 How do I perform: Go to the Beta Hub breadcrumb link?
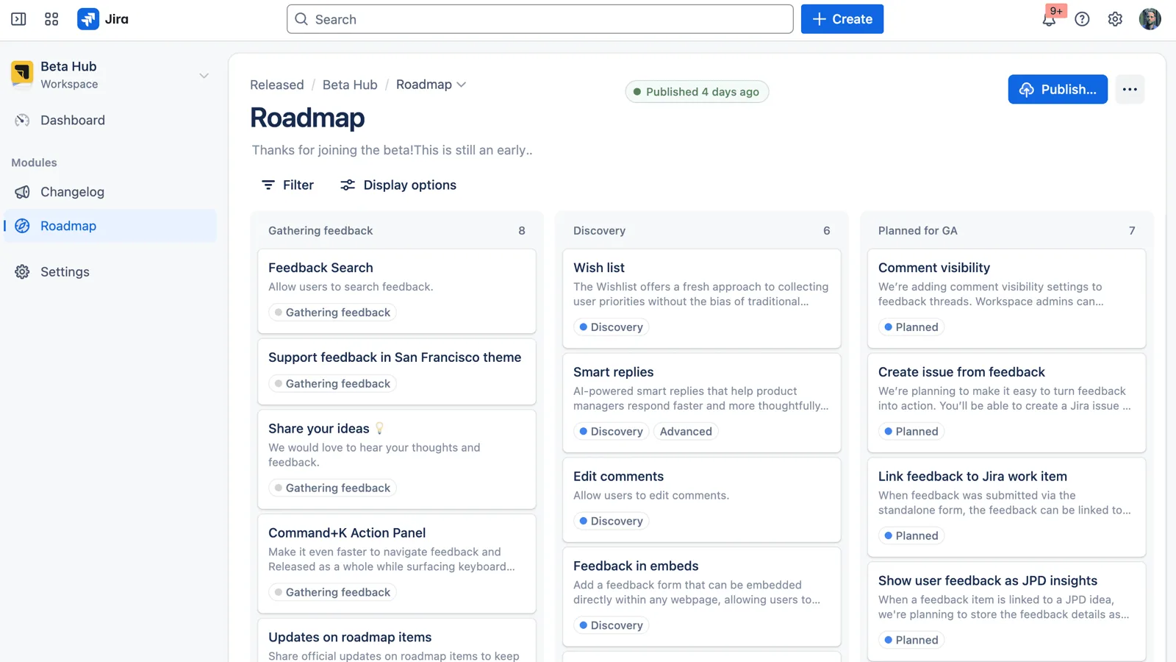(350, 85)
